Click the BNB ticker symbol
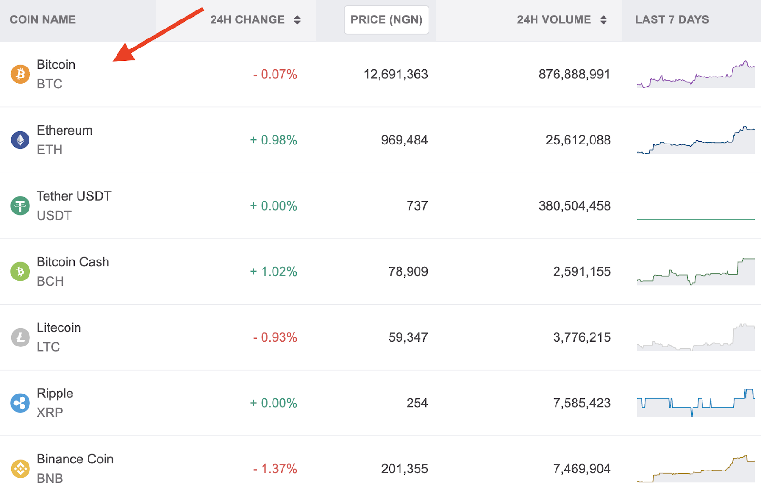This screenshot has height=500, width=761. pyautogui.click(x=50, y=479)
